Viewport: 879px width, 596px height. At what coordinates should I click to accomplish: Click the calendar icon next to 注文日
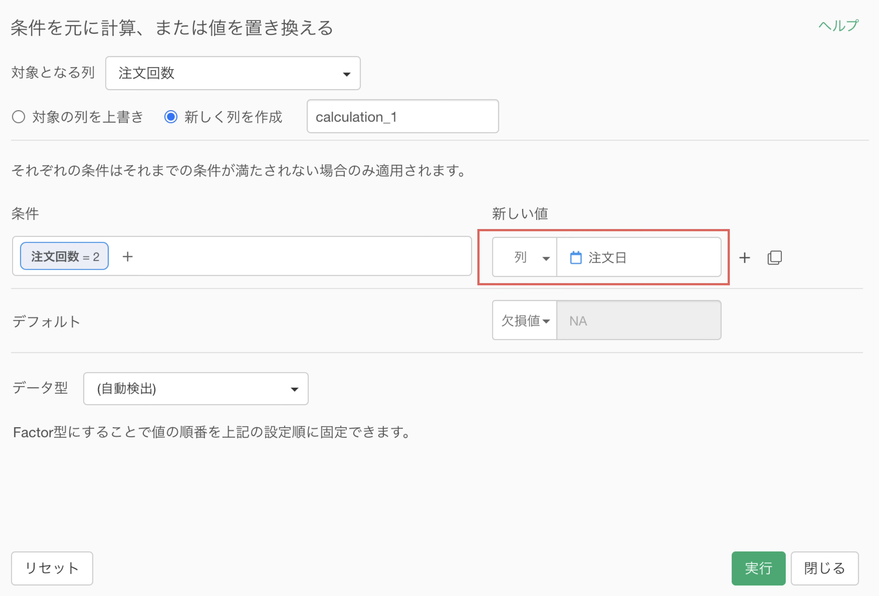click(x=576, y=258)
